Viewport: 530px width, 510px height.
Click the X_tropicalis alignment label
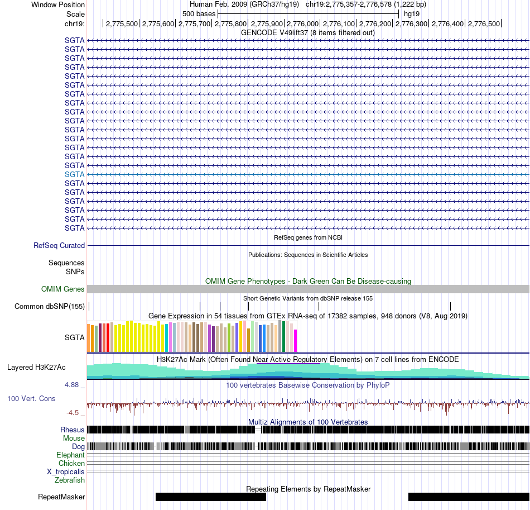click(x=66, y=472)
